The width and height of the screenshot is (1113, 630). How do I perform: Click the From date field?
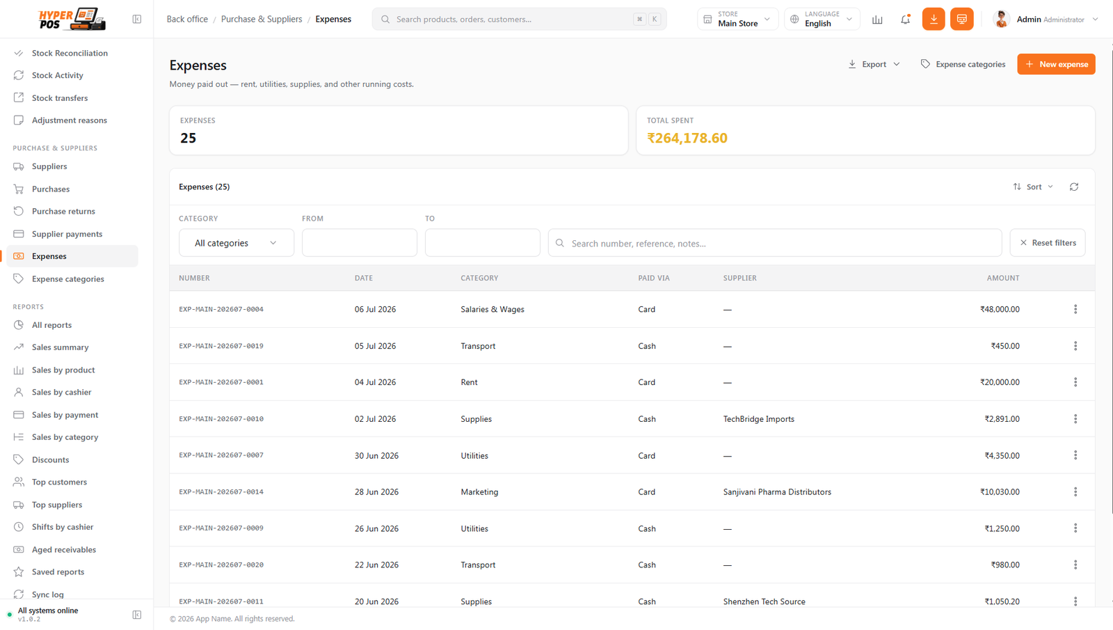click(x=360, y=243)
